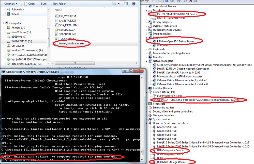
Task: Open Explorer help question mark icon
Action: [x=134, y=4]
